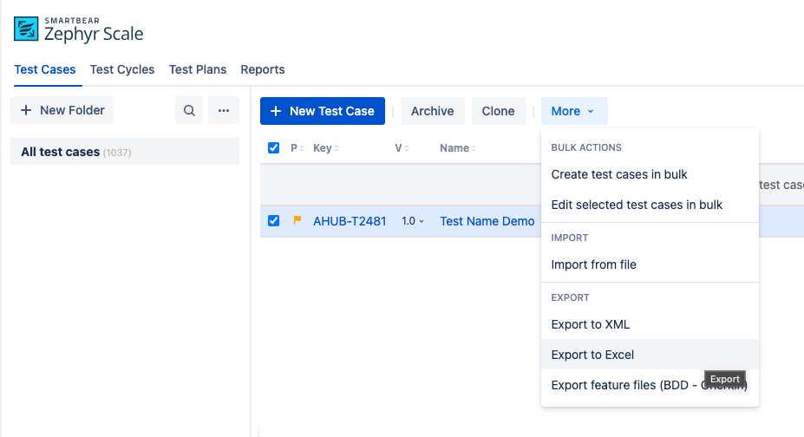Click the New Test Case button
This screenshot has height=437, width=804.
coord(322,111)
